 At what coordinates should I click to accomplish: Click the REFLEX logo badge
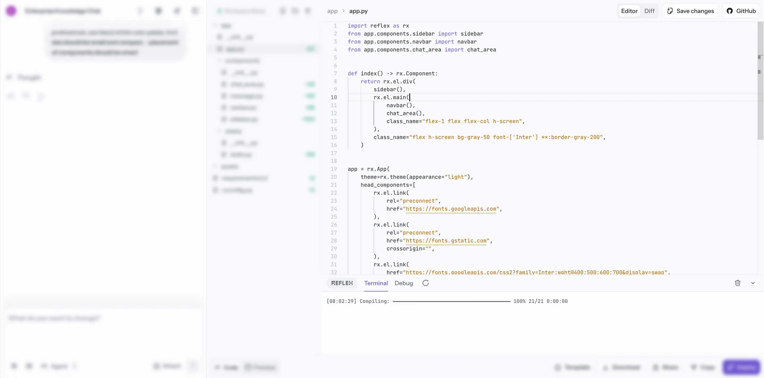pos(342,283)
